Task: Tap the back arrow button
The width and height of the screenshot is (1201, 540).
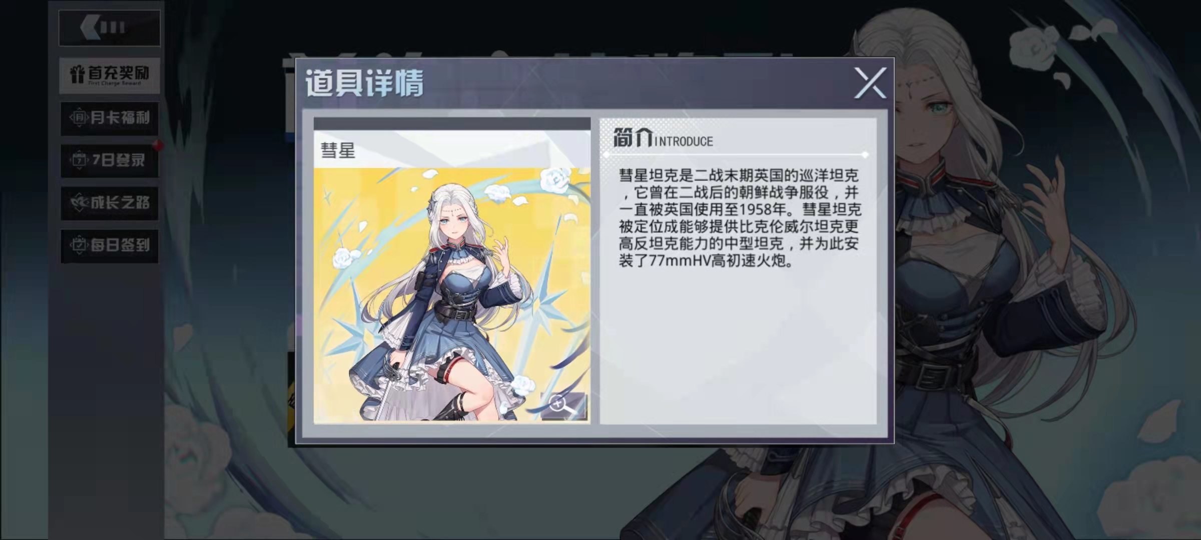Action: (109, 27)
